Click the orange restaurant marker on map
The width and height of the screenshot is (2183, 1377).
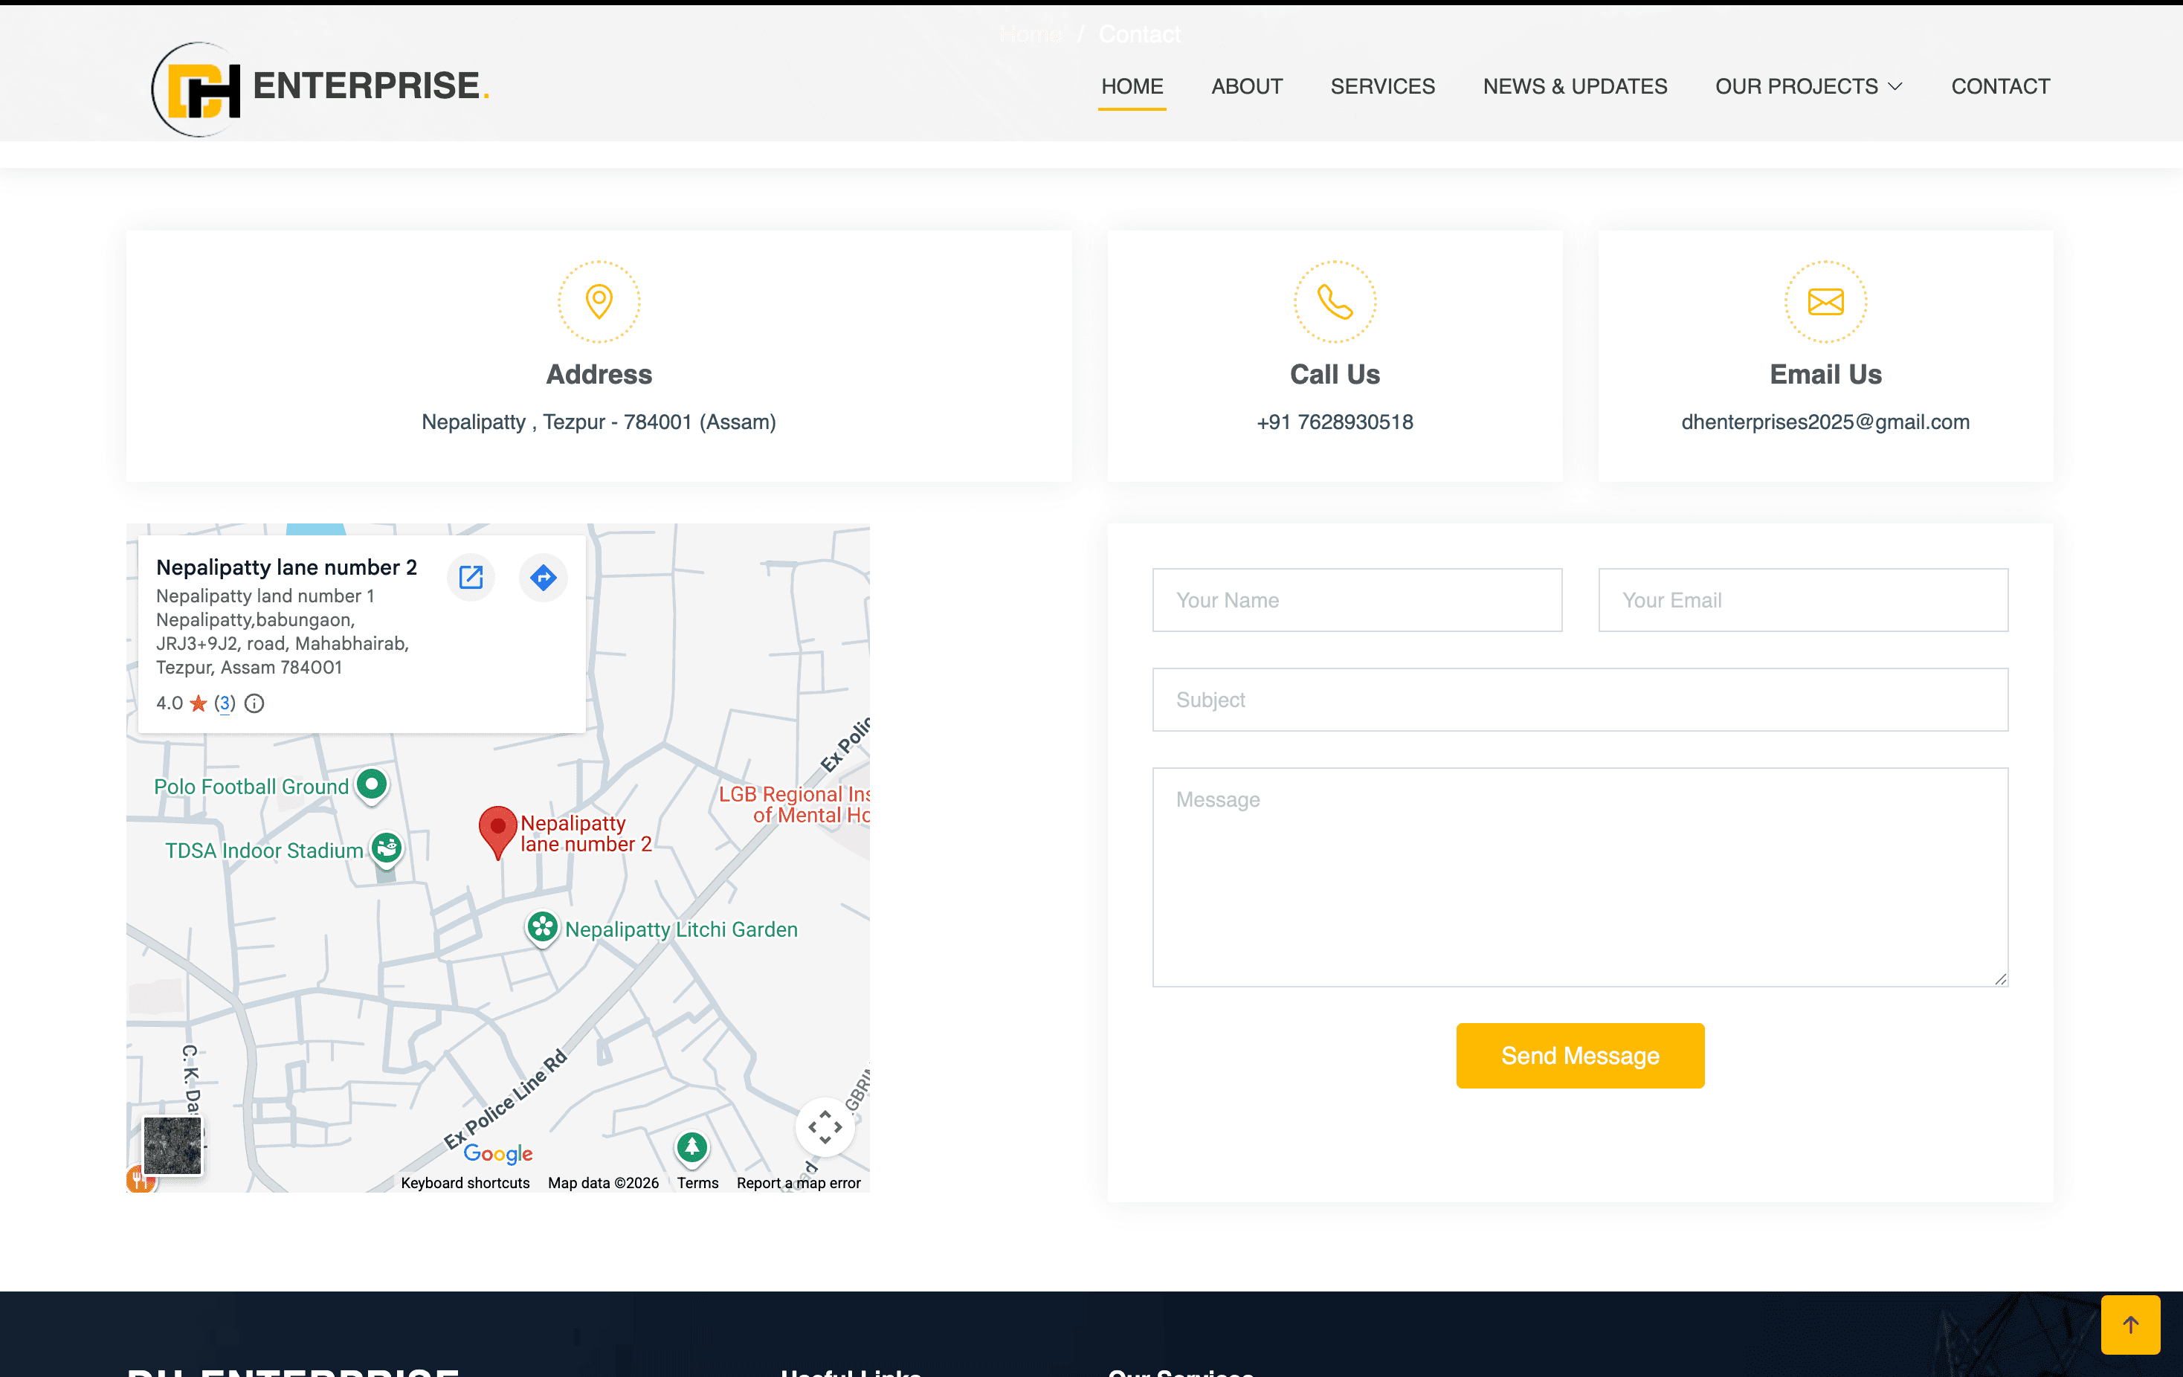[139, 1178]
